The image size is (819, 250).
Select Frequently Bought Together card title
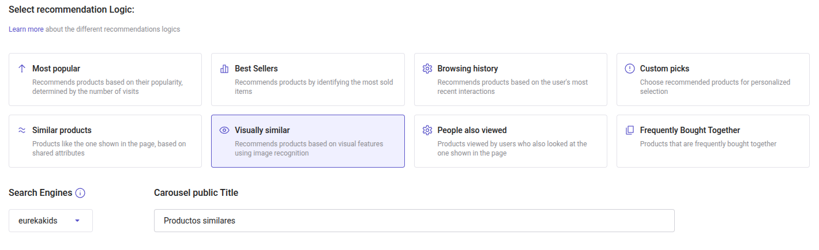tap(690, 130)
